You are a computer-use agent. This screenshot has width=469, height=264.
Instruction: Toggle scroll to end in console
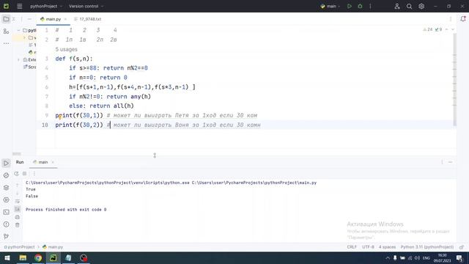click(x=18, y=209)
